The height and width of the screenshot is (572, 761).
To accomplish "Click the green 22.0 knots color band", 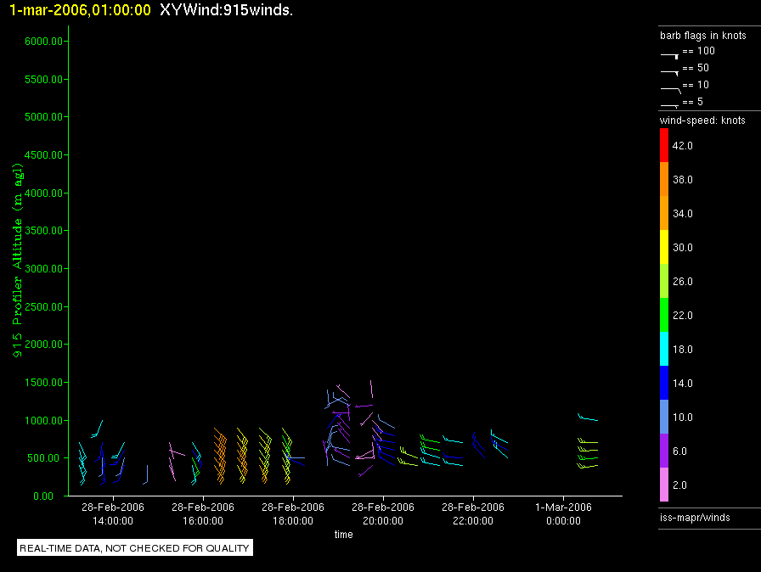I will coord(664,315).
